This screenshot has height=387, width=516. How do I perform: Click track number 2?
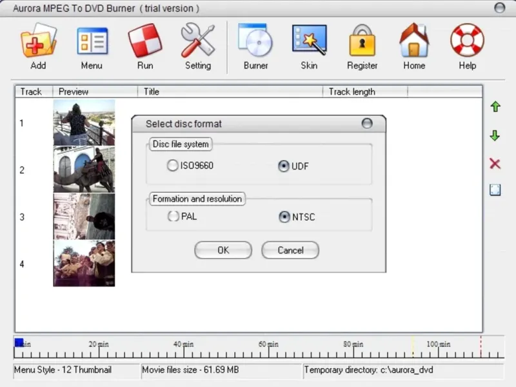(x=22, y=170)
